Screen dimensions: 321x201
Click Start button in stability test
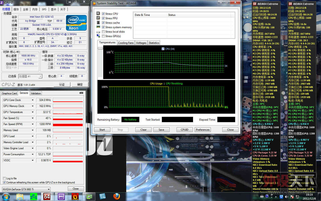[102, 130]
